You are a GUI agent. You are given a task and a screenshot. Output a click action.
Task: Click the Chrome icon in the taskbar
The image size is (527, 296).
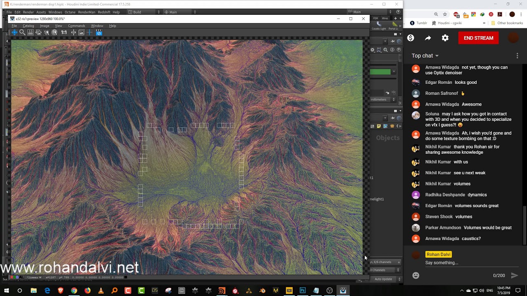click(74, 291)
